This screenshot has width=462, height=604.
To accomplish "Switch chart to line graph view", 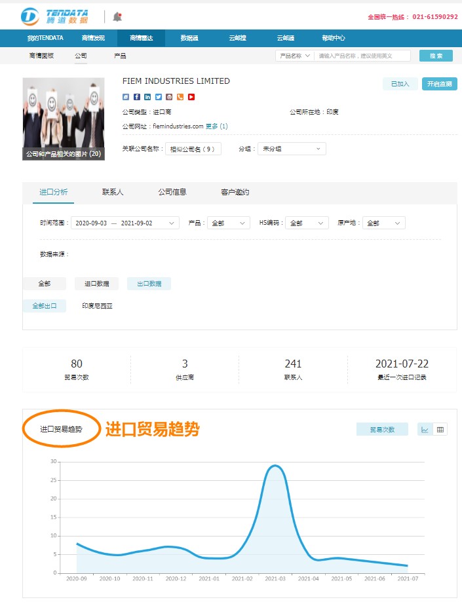I will 425,430.
